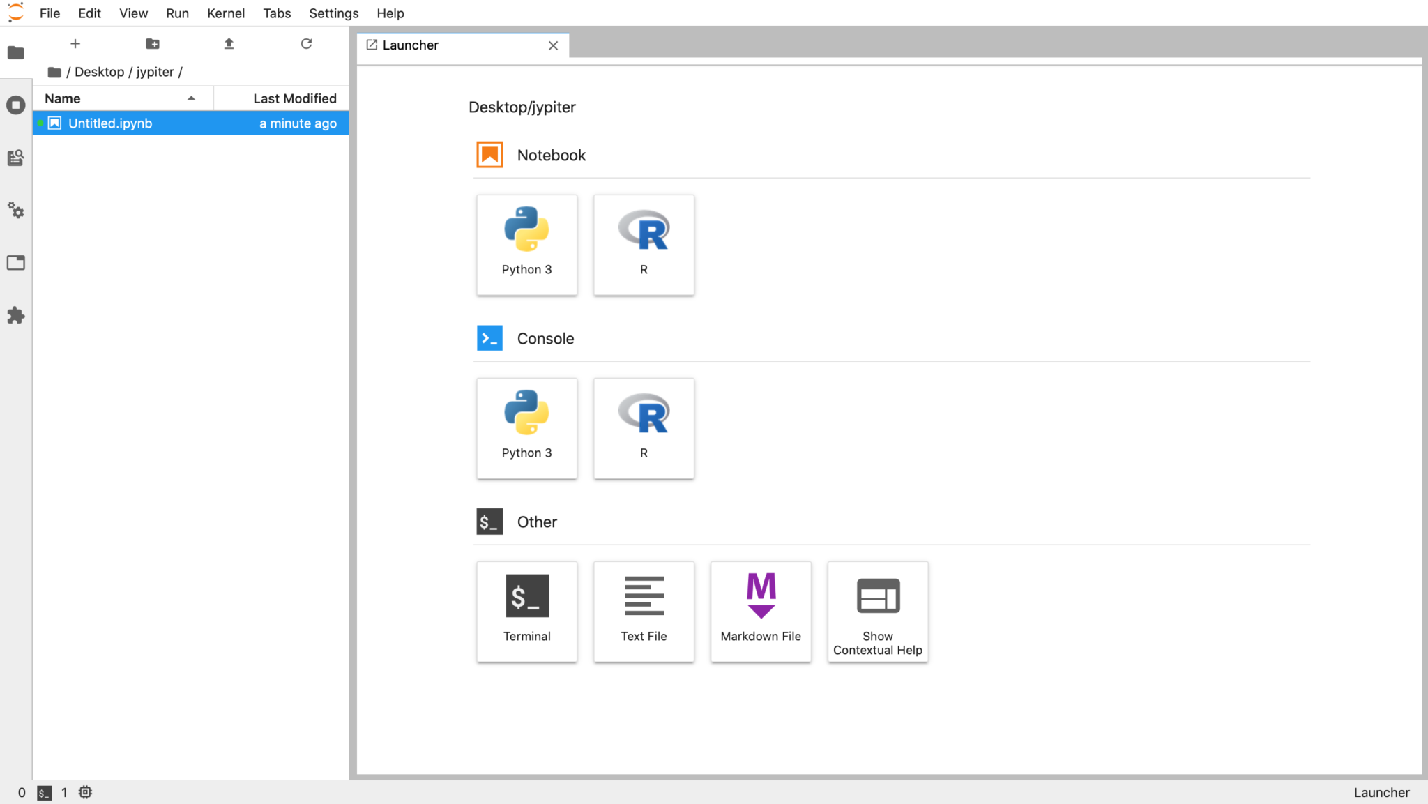
Task: Open the Kernel menu
Action: pyautogui.click(x=225, y=13)
